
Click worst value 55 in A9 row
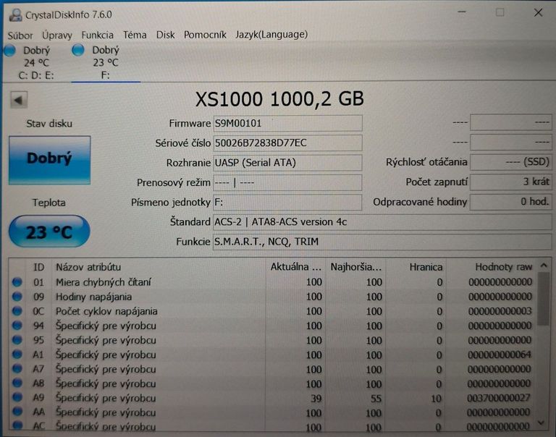(x=376, y=399)
